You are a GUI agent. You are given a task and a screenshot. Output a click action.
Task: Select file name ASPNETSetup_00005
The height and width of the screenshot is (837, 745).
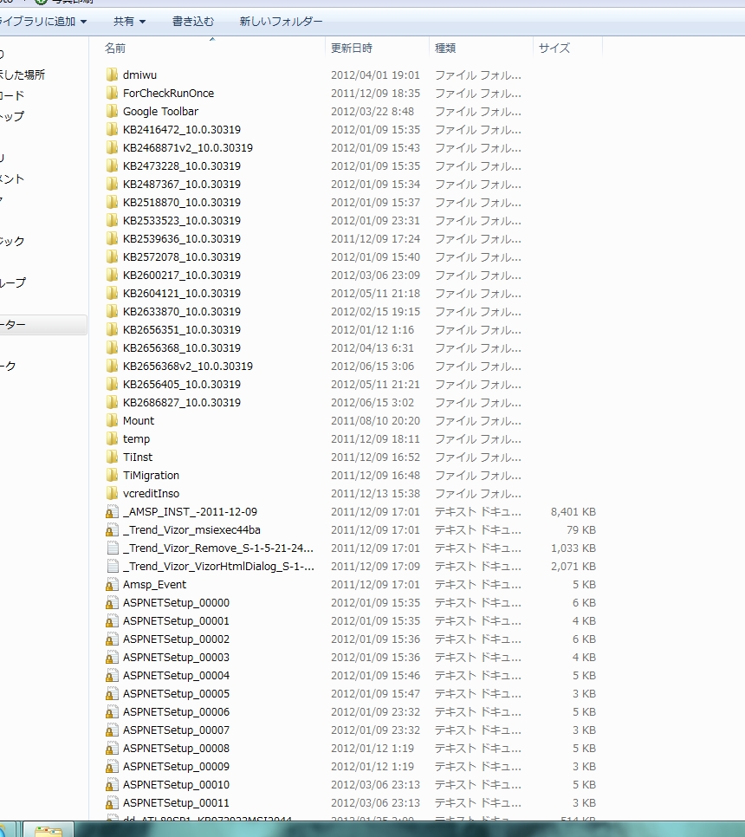pyautogui.click(x=176, y=693)
